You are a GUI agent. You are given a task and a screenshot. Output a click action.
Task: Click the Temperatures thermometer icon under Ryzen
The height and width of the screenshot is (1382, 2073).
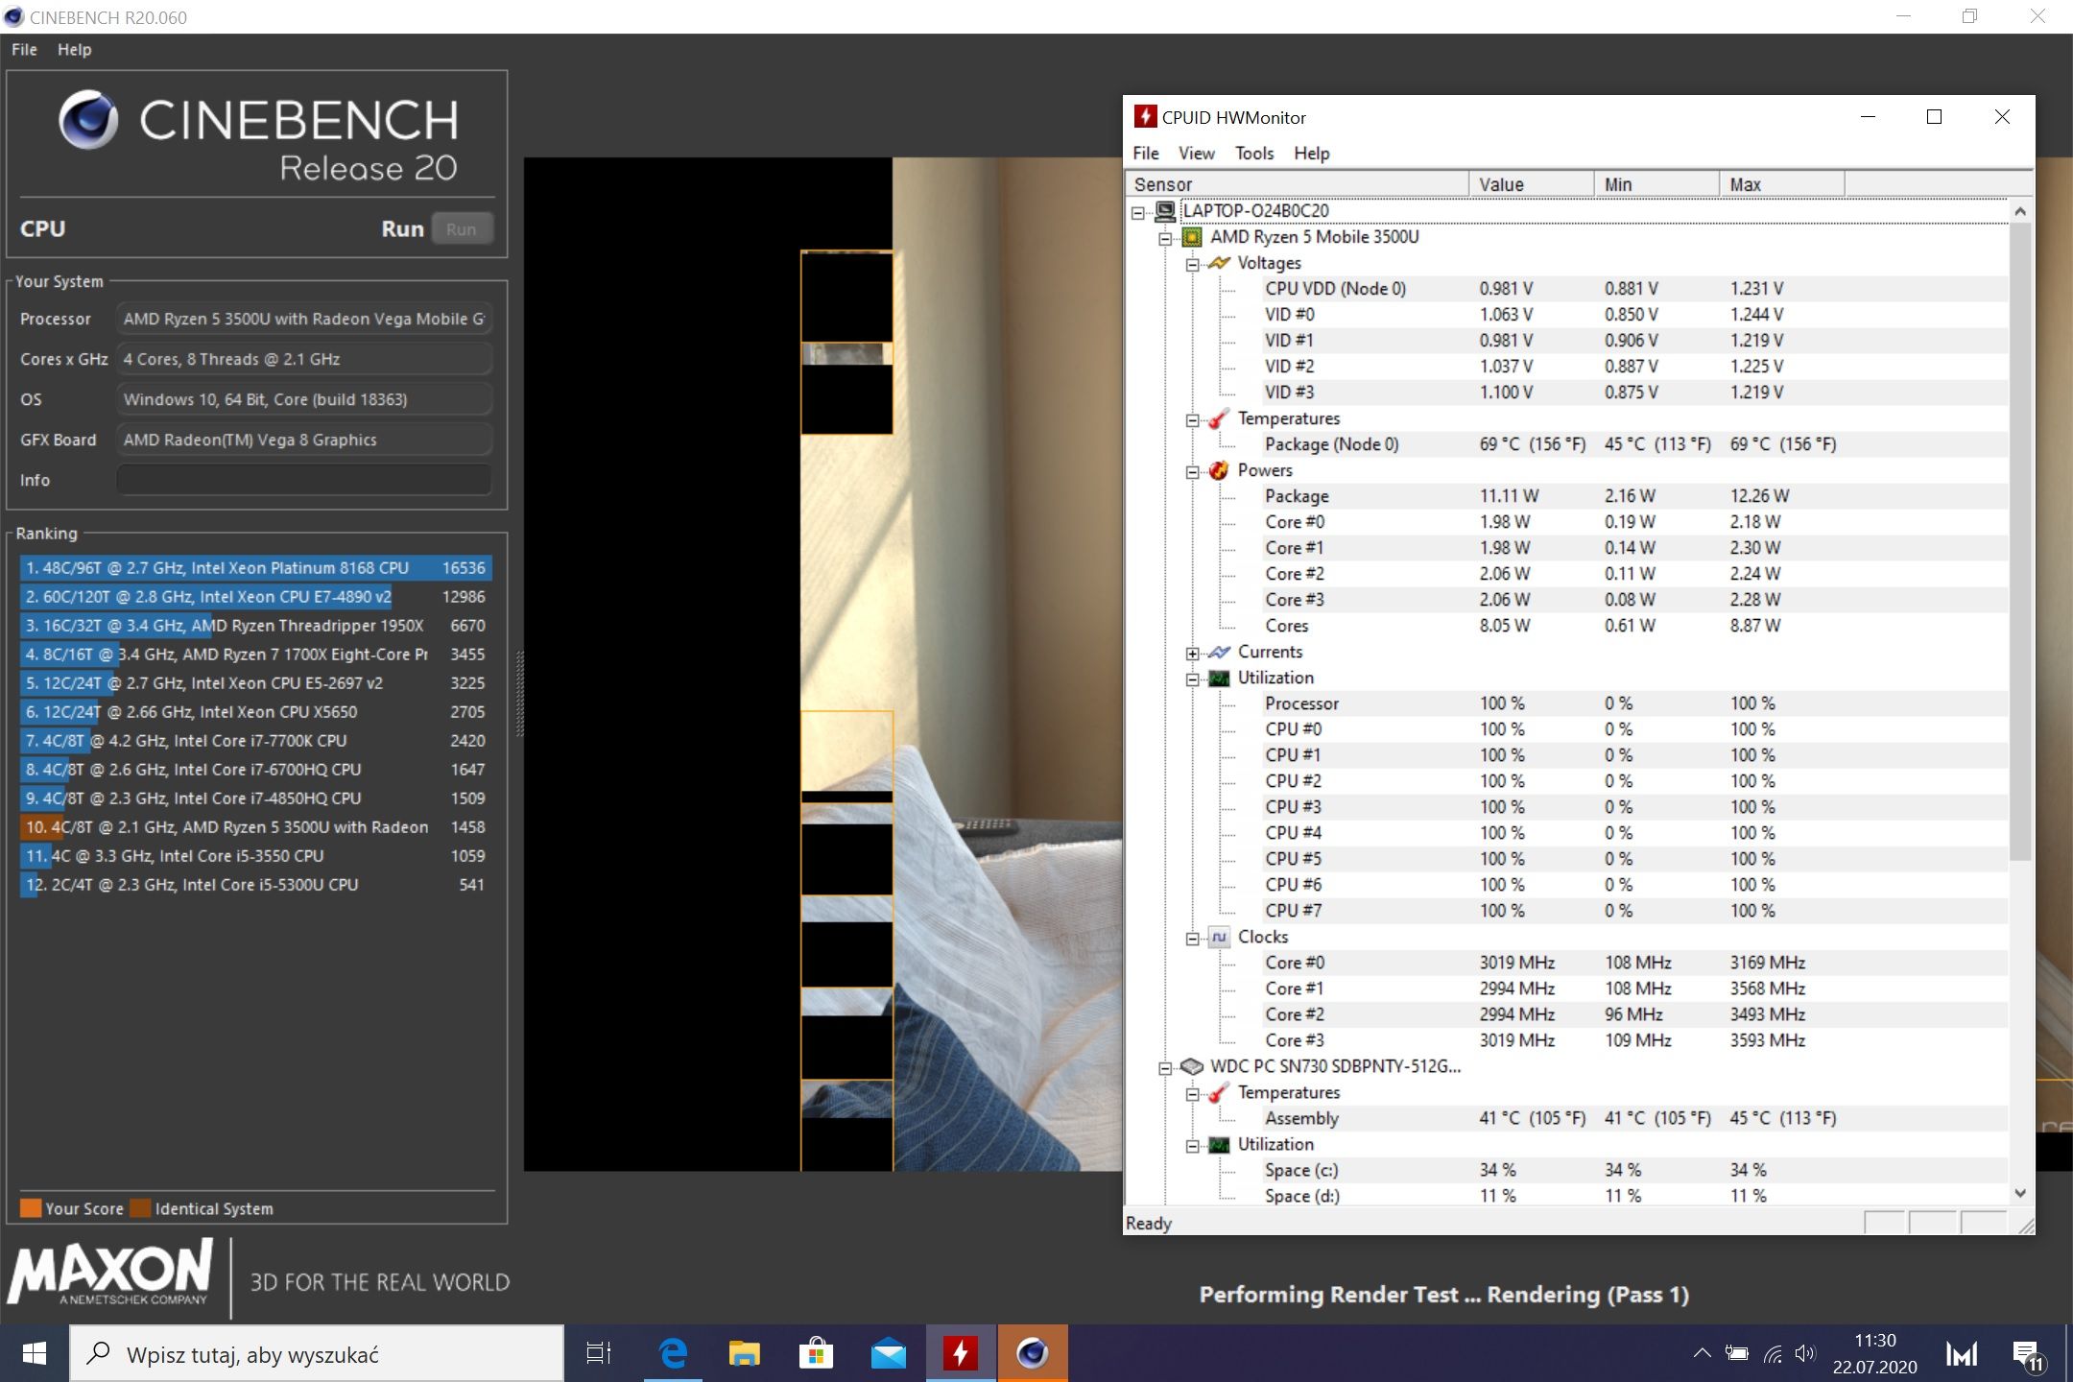tap(1219, 418)
